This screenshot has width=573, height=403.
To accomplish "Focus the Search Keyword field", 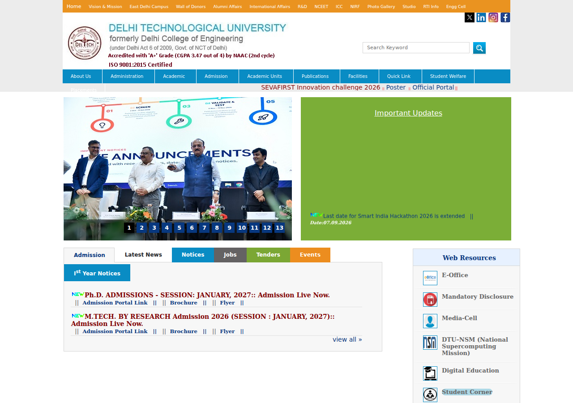I will click(416, 48).
